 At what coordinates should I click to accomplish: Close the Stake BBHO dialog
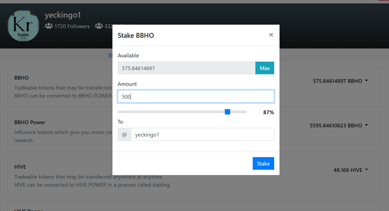point(271,35)
